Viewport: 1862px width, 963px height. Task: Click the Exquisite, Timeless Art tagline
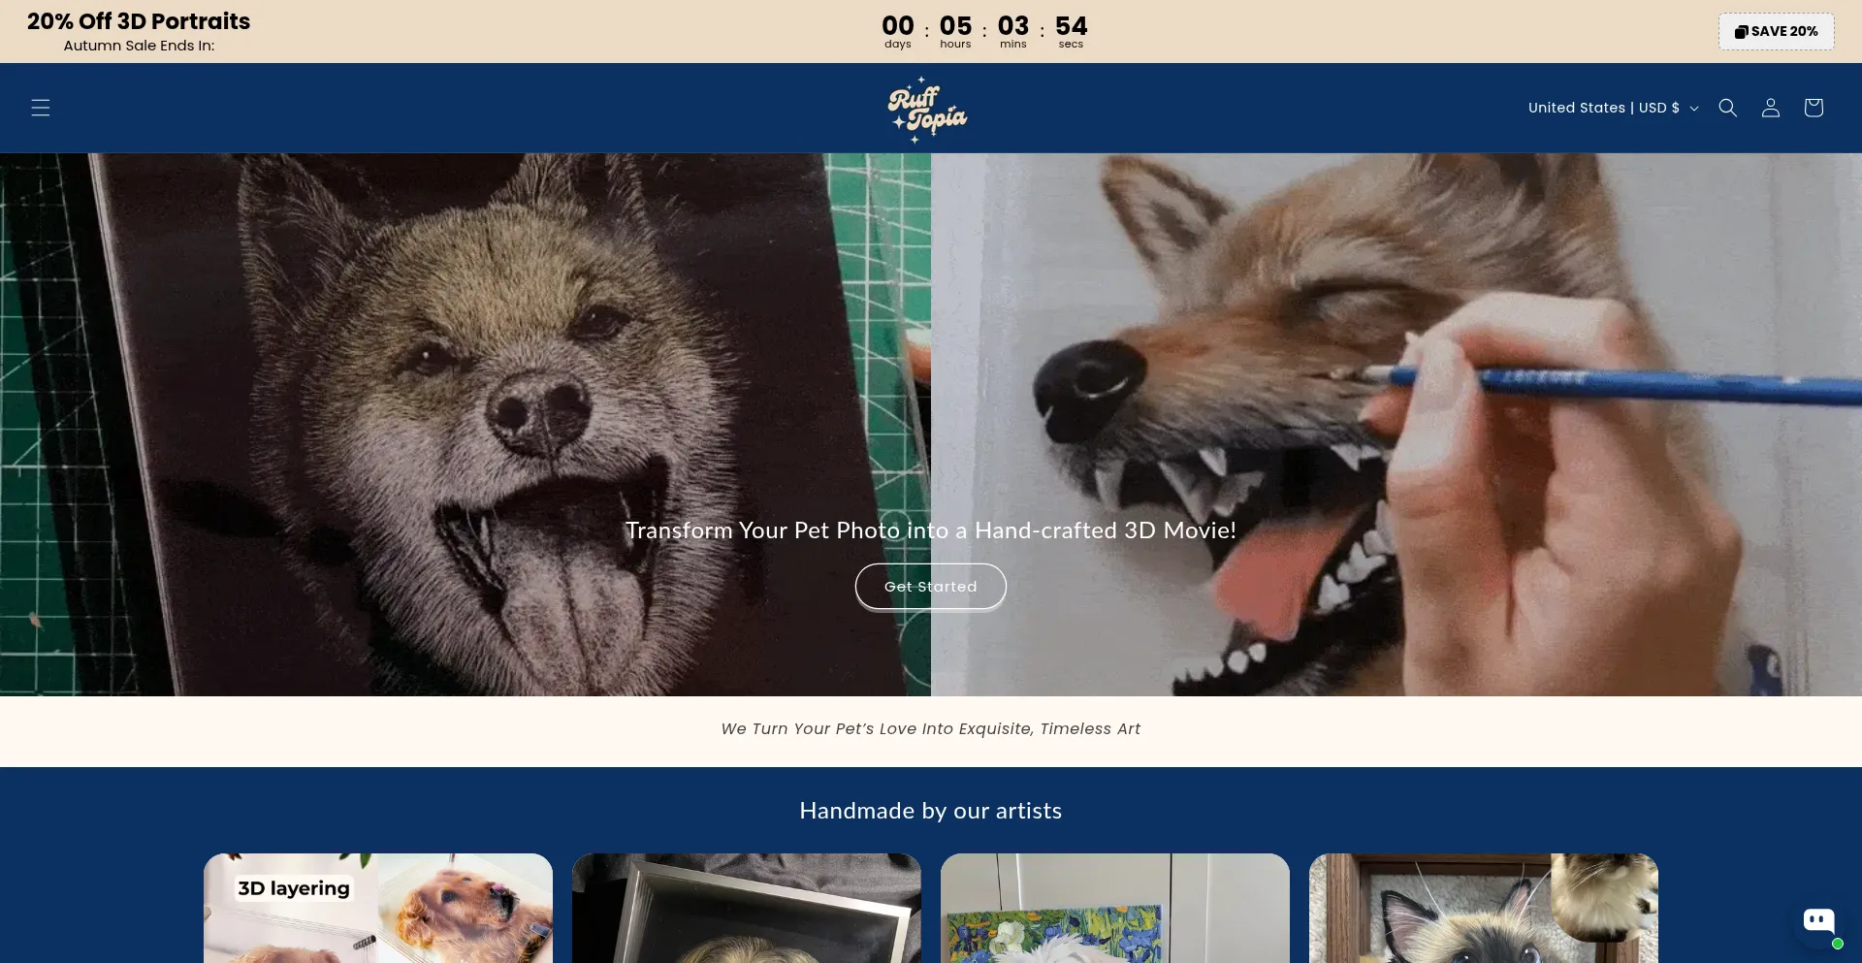point(930,729)
